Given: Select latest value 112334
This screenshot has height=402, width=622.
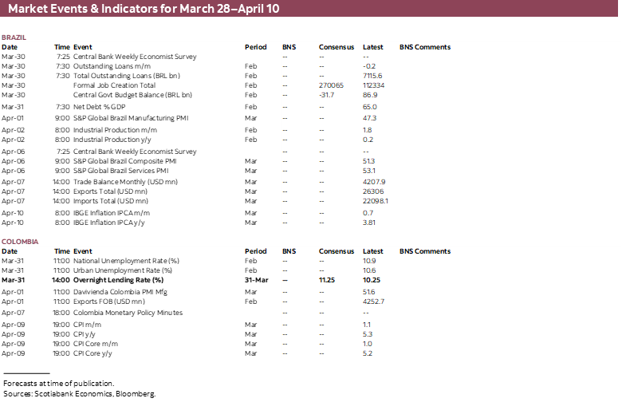Looking at the screenshot, I should [373, 85].
